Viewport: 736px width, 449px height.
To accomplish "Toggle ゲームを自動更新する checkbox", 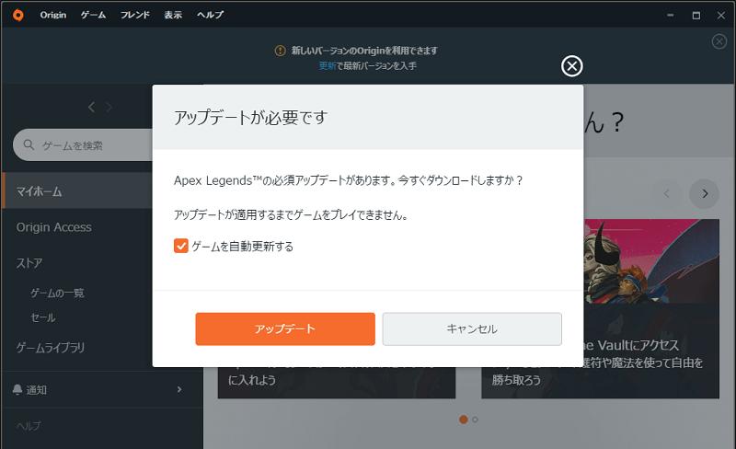I will click(x=180, y=246).
